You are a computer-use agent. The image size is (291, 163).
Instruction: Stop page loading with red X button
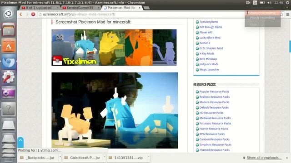pyautogui.click(x=33, y=14)
